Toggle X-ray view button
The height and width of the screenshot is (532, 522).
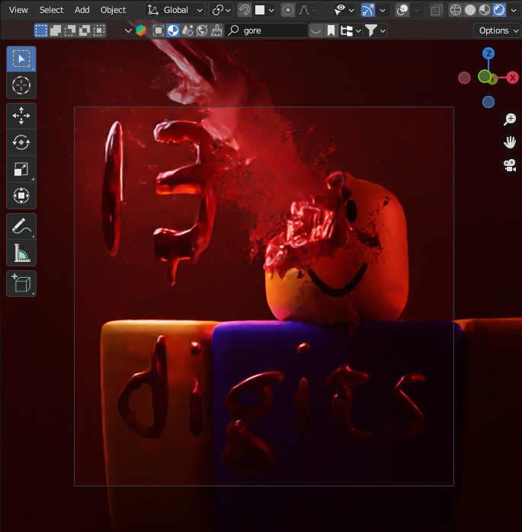(x=436, y=10)
